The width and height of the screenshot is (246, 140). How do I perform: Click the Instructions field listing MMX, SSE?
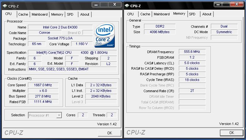pos(72,69)
